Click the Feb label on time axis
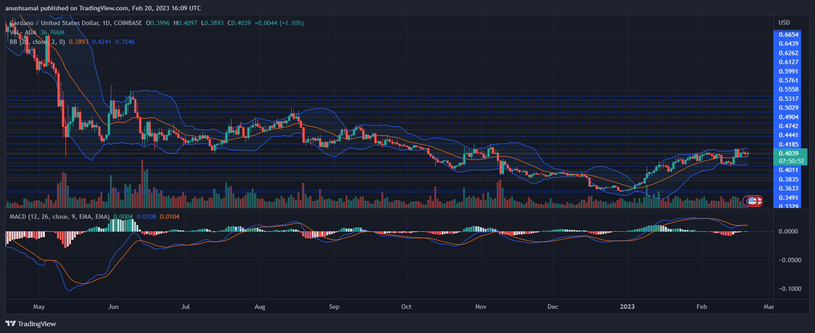Image resolution: width=815 pixels, height=333 pixels. [701, 307]
